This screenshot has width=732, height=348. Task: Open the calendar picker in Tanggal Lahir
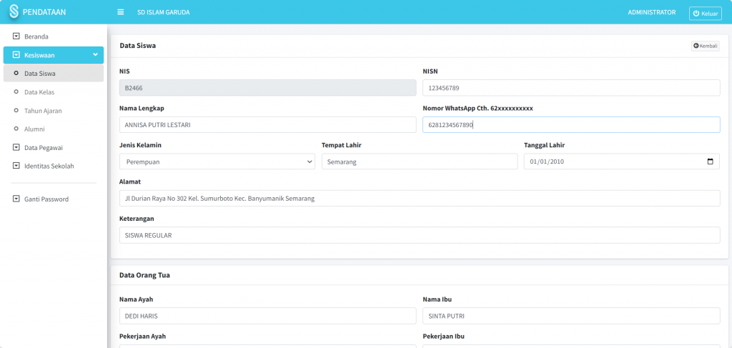[711, 161]
